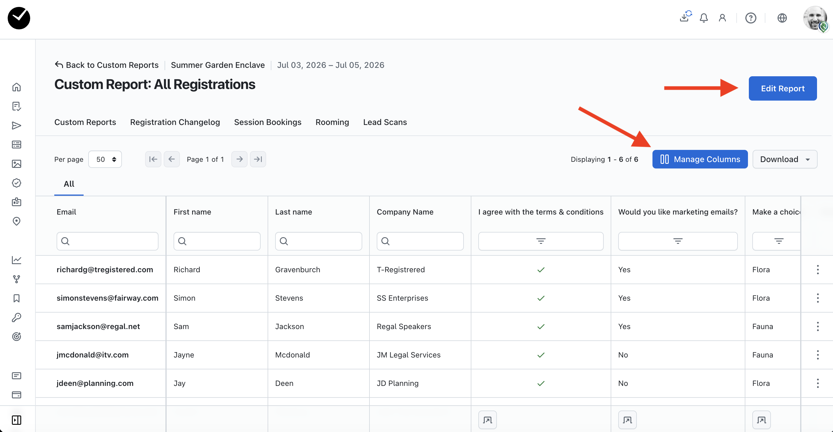Open marketing emails column filter
The width and height of the screenshot is (833, 432).
coord(677,241)
